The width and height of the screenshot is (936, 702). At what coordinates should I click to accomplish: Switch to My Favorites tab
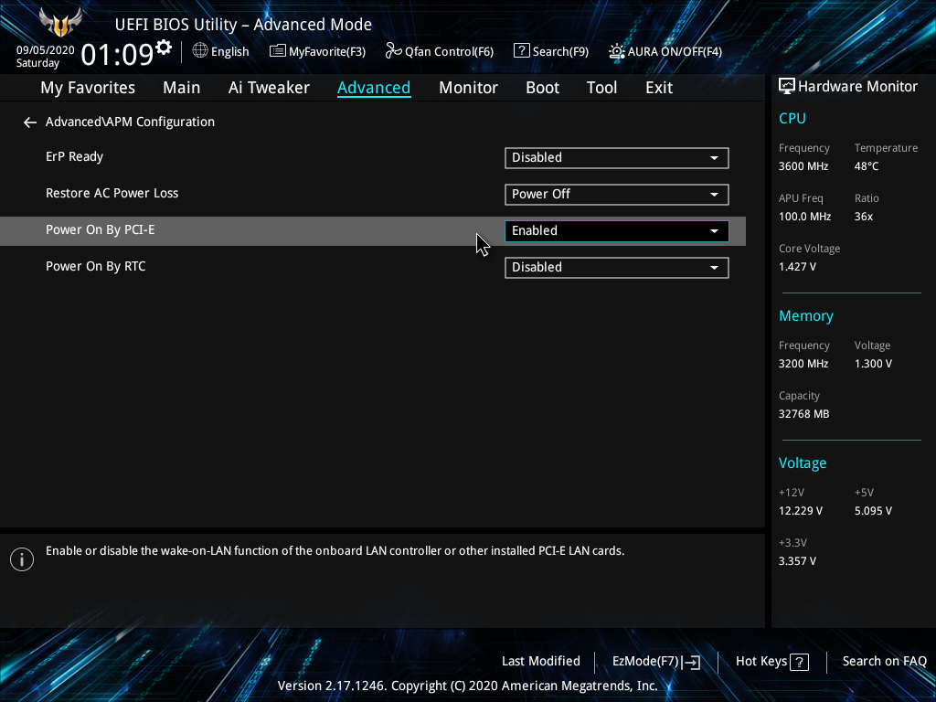coord(88,88)
